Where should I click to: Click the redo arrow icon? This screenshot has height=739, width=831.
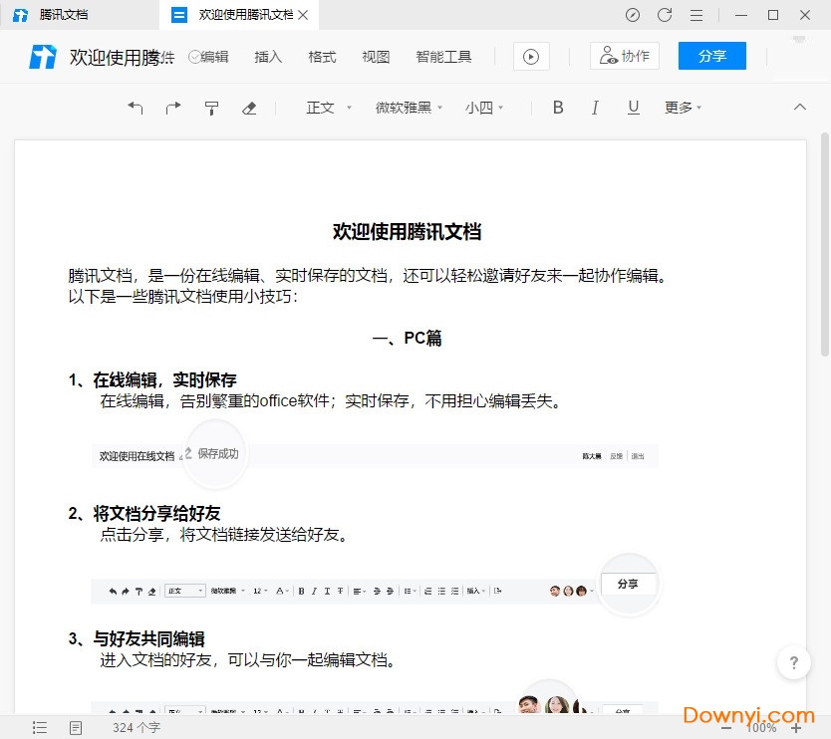coord(173,108)
